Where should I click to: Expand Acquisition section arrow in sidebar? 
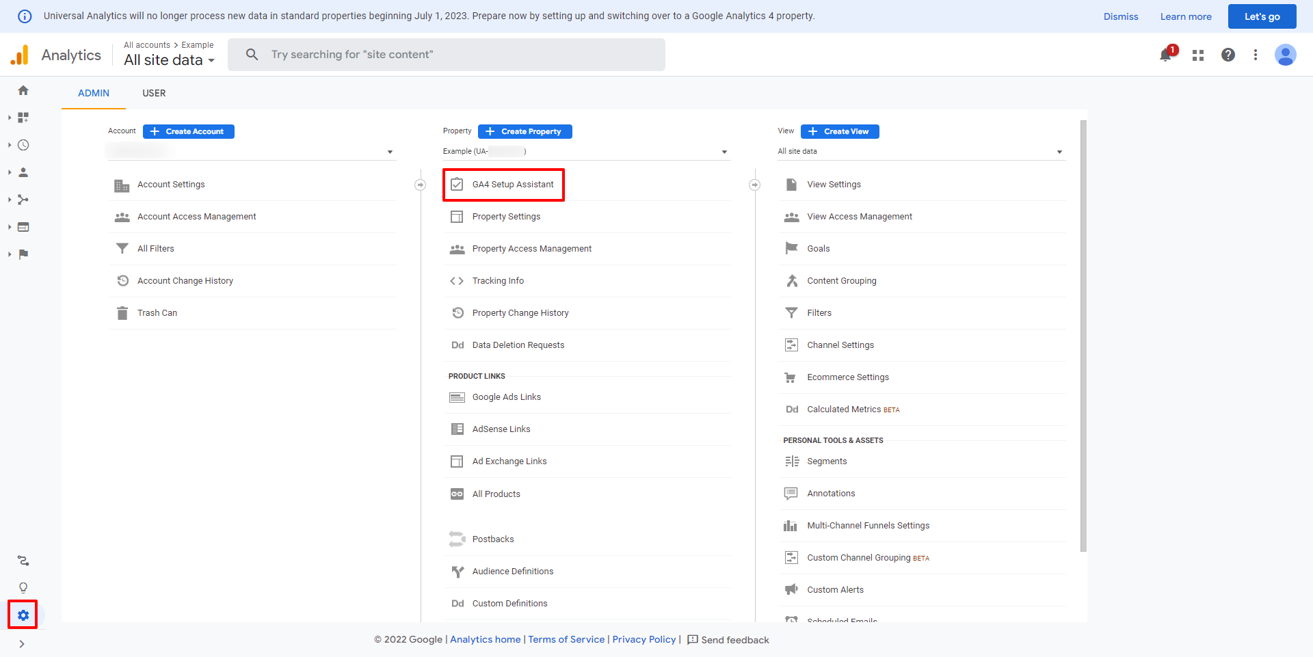pyautogui.click(x=10, y=200)
